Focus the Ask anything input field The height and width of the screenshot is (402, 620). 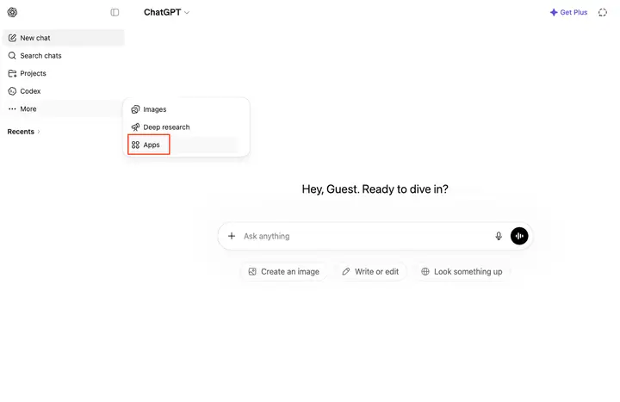click(366, 236)
